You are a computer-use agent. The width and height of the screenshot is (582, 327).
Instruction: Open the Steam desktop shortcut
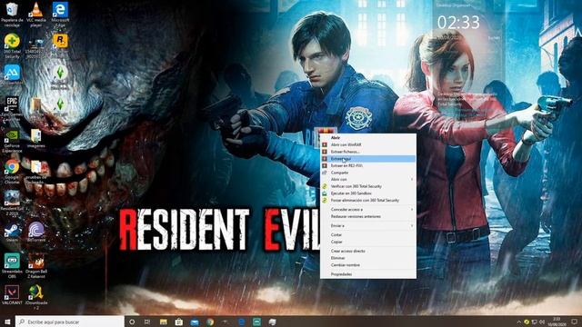click(12, 233)
